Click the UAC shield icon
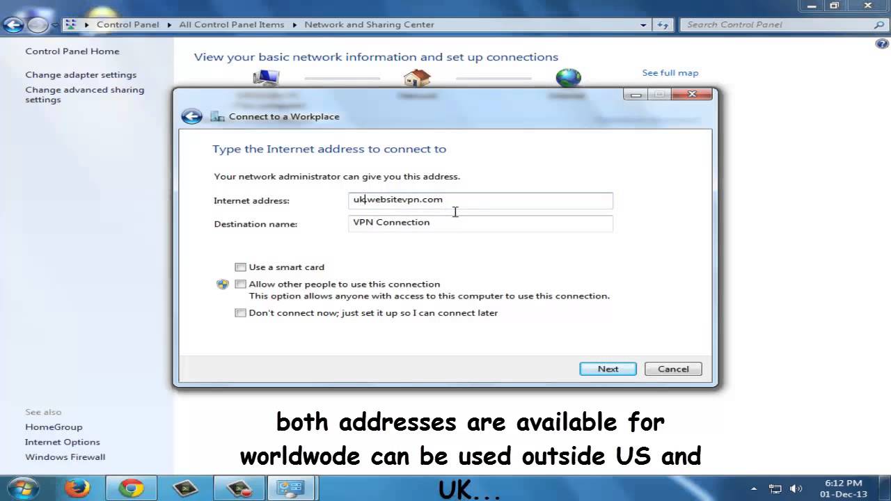This screenshot has width=891, height=501. 223,284
